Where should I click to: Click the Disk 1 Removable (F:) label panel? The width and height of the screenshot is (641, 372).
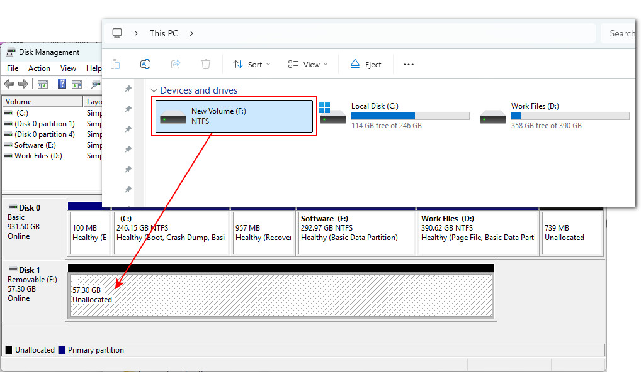[35, 291]
